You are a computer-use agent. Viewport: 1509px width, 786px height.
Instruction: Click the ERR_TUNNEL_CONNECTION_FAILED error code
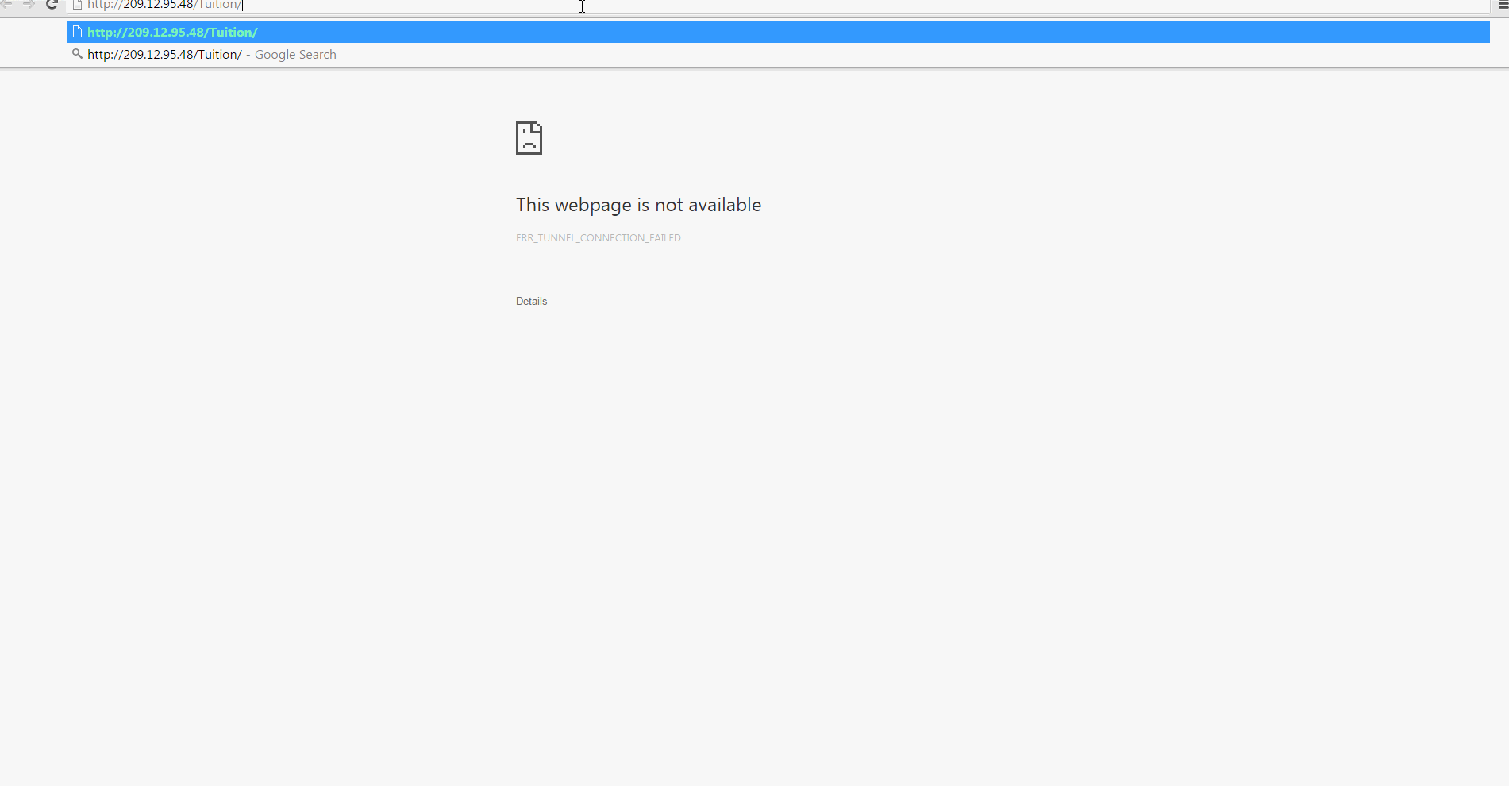[599, 237]
